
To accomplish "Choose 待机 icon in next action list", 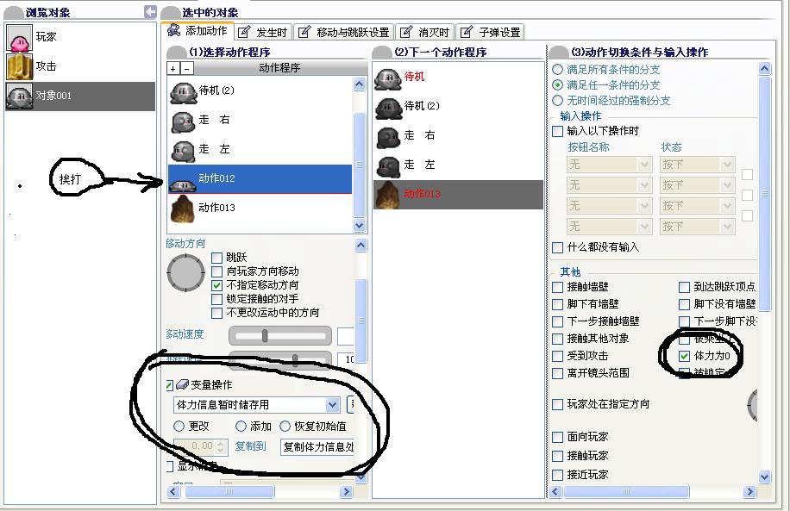I will coord(388,78).
